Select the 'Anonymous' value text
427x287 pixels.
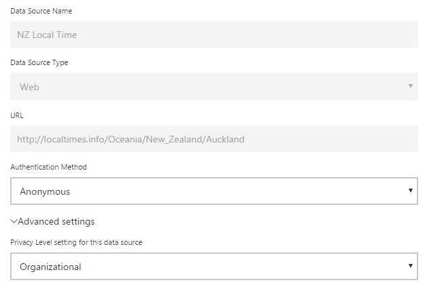(45, 191)
